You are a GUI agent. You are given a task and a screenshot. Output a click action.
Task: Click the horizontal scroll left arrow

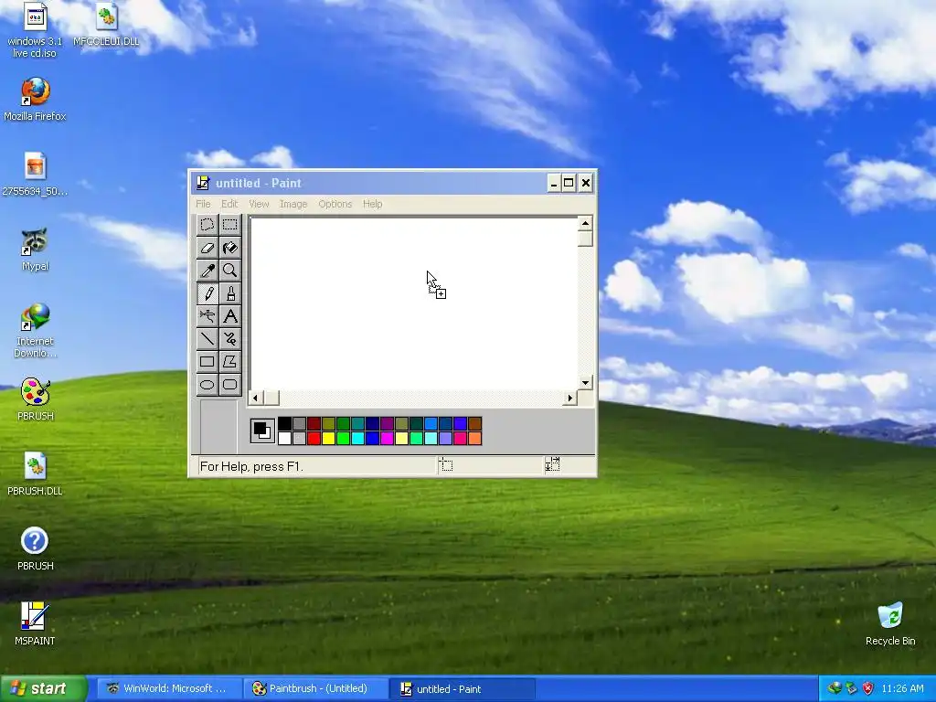[256, 398]
